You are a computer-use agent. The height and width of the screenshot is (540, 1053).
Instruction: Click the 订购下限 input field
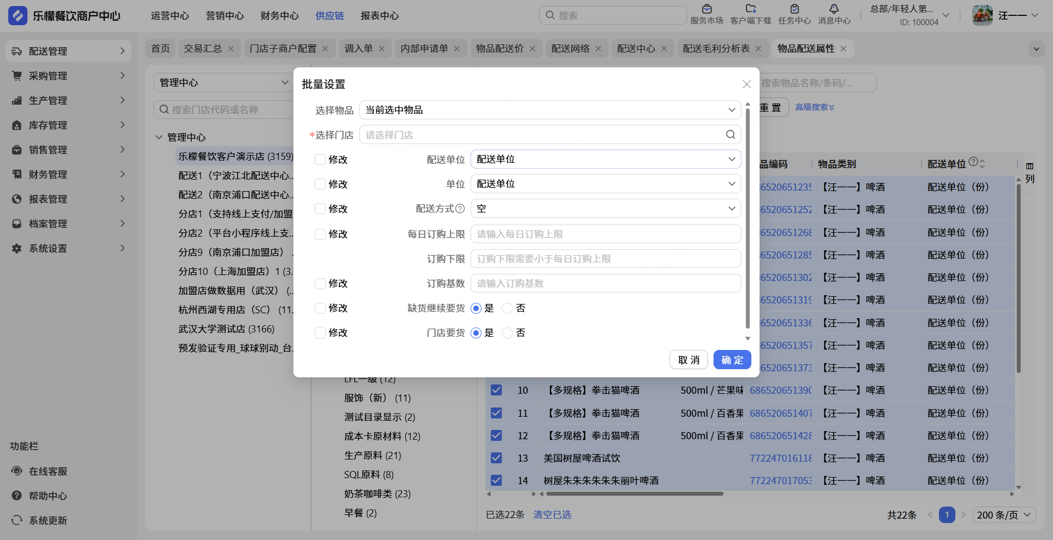point(605,259)
